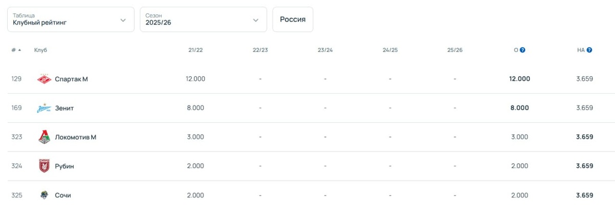Click the Zenit club logo
Image resolution: width=615 pixels, height=216 pixels.
click(44, 108)
